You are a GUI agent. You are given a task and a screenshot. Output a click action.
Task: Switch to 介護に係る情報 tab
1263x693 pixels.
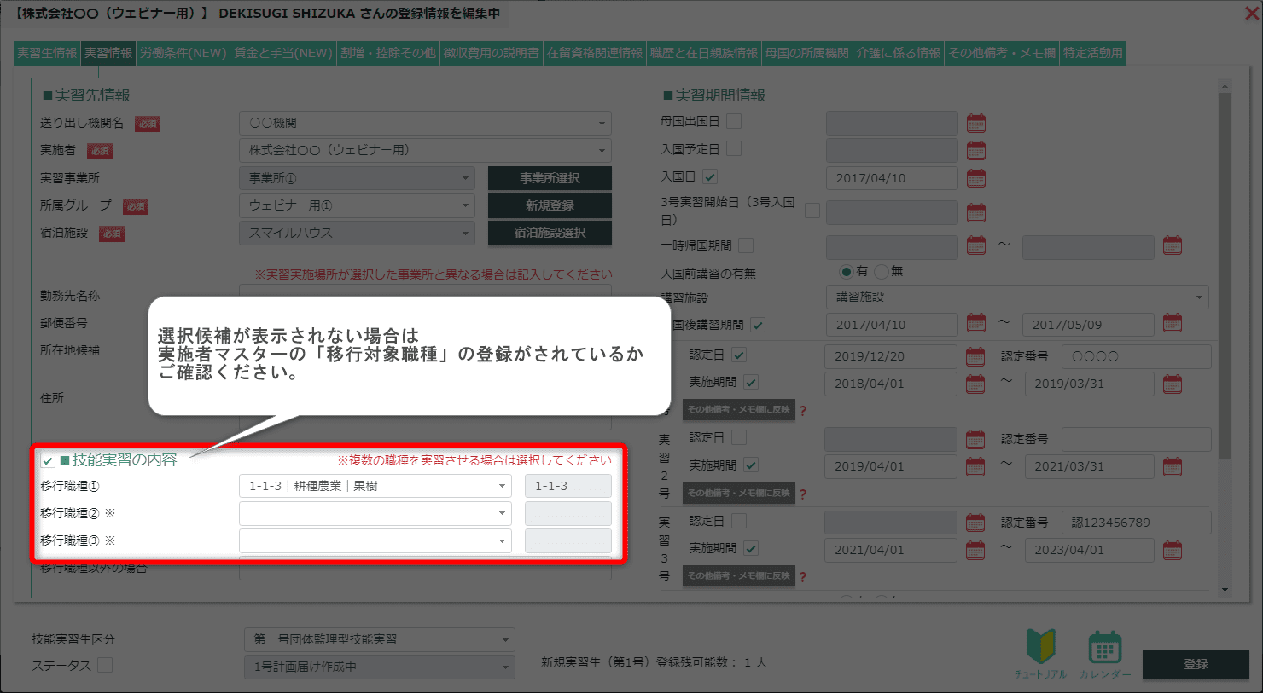(899, 53)
